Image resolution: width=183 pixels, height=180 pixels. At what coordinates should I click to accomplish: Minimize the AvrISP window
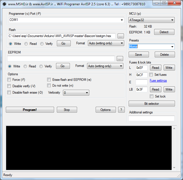coord(157,3)
